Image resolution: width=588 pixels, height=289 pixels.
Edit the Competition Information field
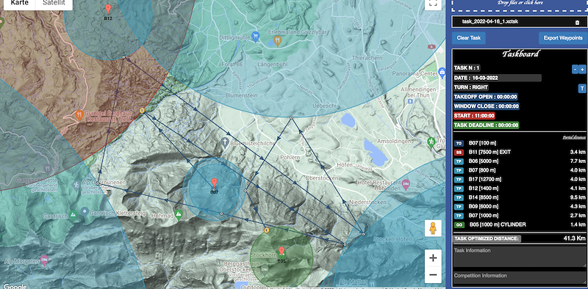[520, 279]
